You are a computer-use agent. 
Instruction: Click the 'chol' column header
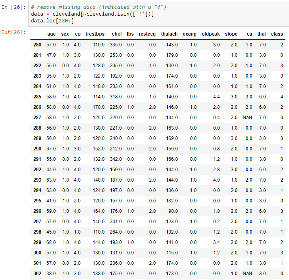point(116,34)
